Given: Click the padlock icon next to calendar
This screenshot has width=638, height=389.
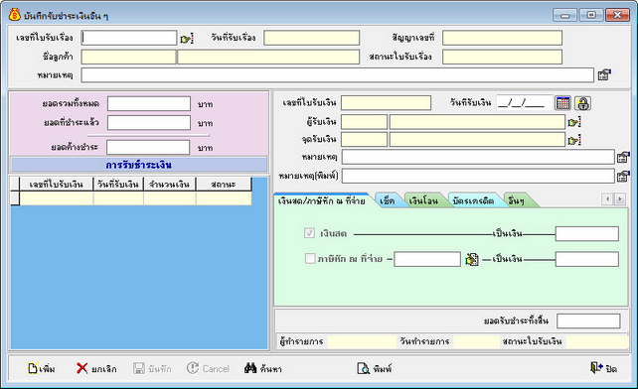Looking at the screenshot, I should pos(582,103).
